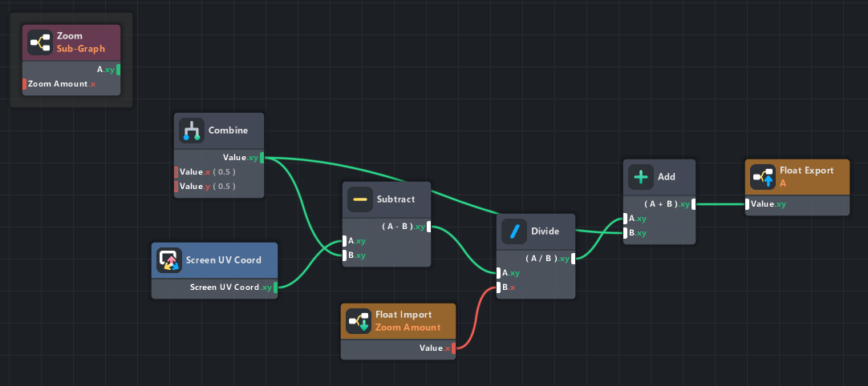Select the Screen UV Coord node header

click(214, 260)
